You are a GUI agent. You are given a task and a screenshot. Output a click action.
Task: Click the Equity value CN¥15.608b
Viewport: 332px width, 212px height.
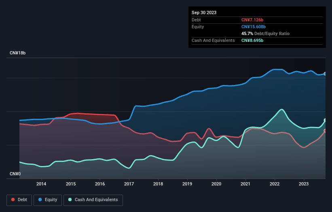tap(254, 27)
